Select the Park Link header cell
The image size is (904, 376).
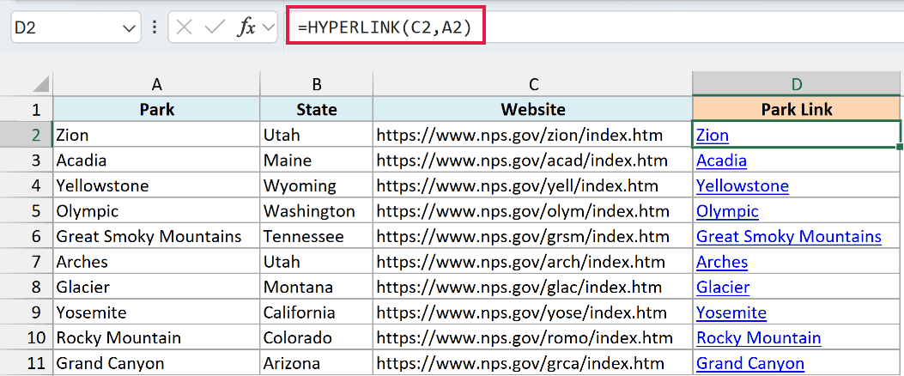(796, 109)
